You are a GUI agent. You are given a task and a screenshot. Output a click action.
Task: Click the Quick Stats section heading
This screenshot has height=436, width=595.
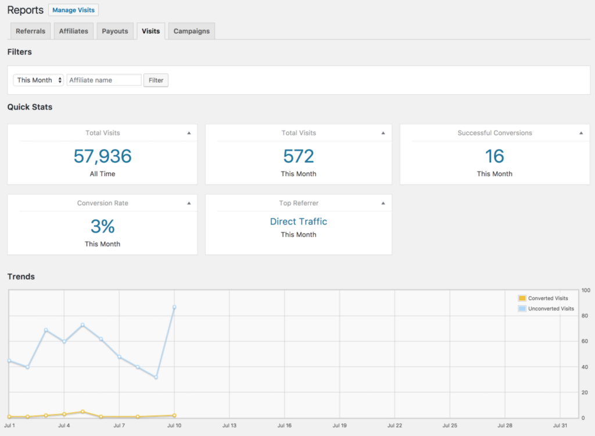30,107
